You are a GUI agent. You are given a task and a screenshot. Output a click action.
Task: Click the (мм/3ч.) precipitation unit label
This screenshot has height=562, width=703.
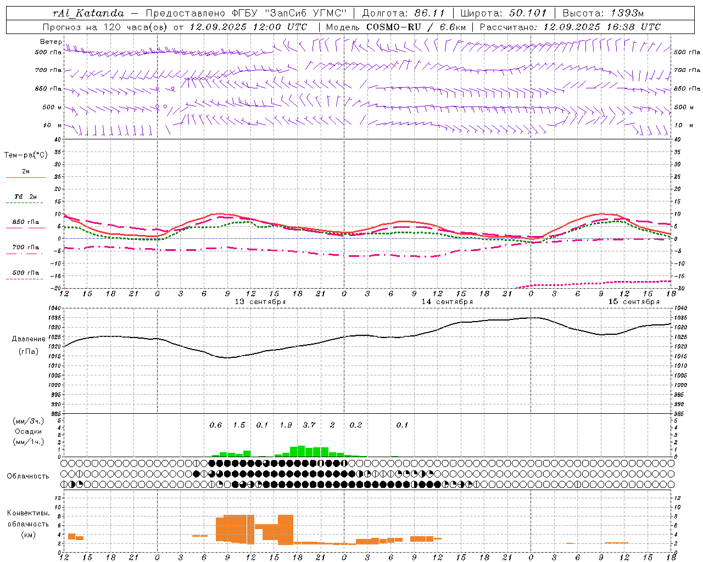pos(28,421)
